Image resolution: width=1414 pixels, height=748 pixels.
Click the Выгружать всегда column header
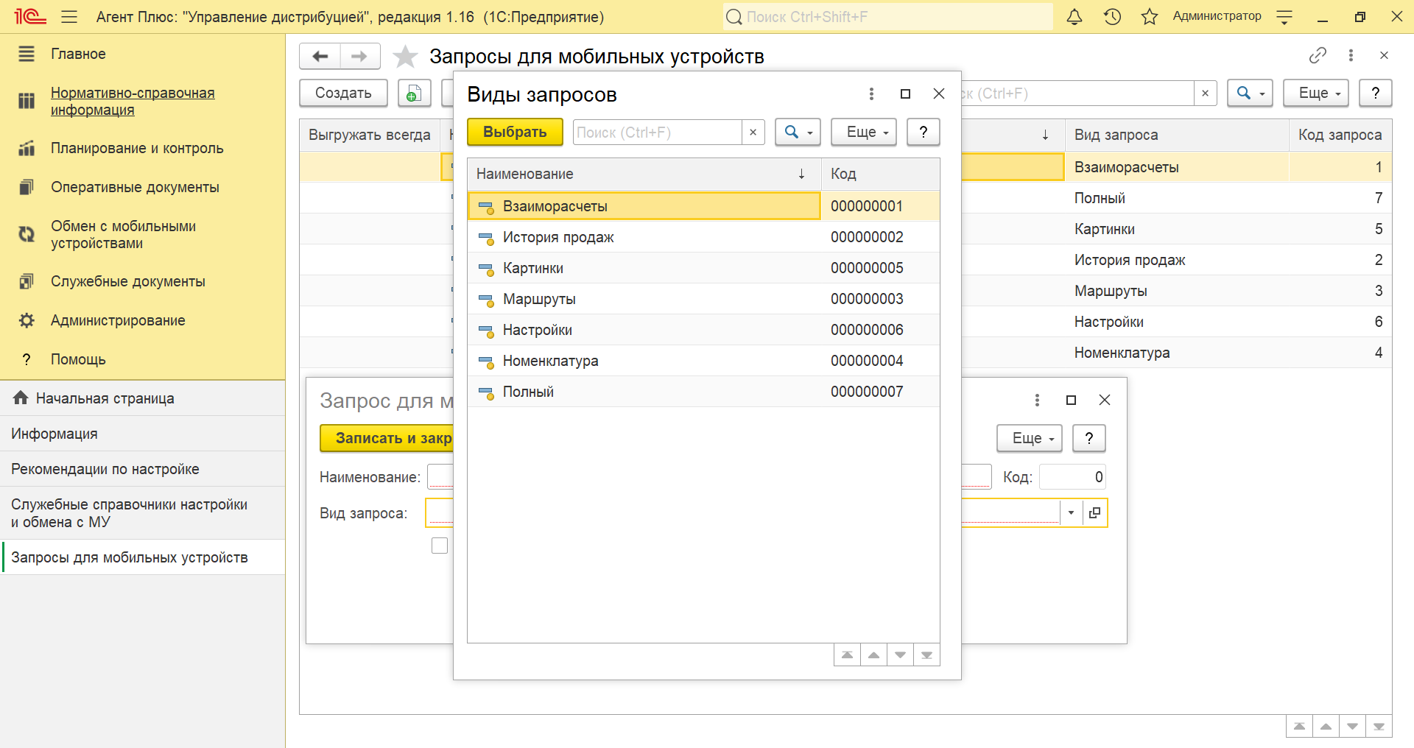pos(370,135)
